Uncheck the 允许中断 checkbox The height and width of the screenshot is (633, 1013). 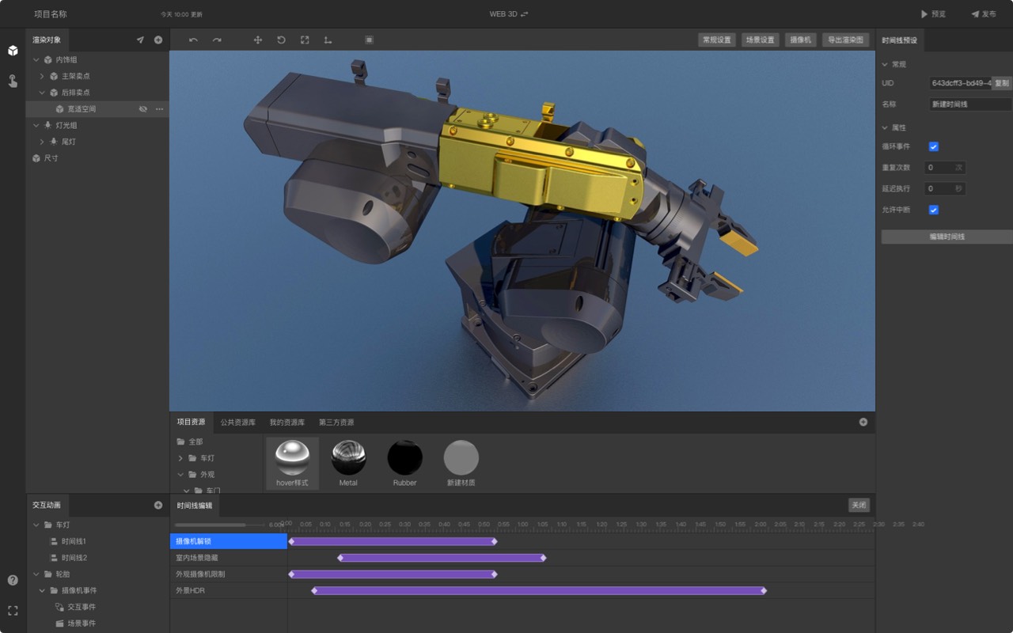click(933, 210)
